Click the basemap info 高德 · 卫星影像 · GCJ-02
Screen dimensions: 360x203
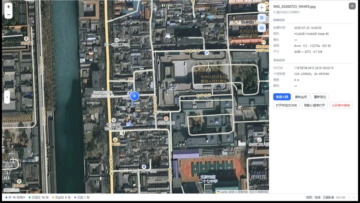[x=325, y=197]
